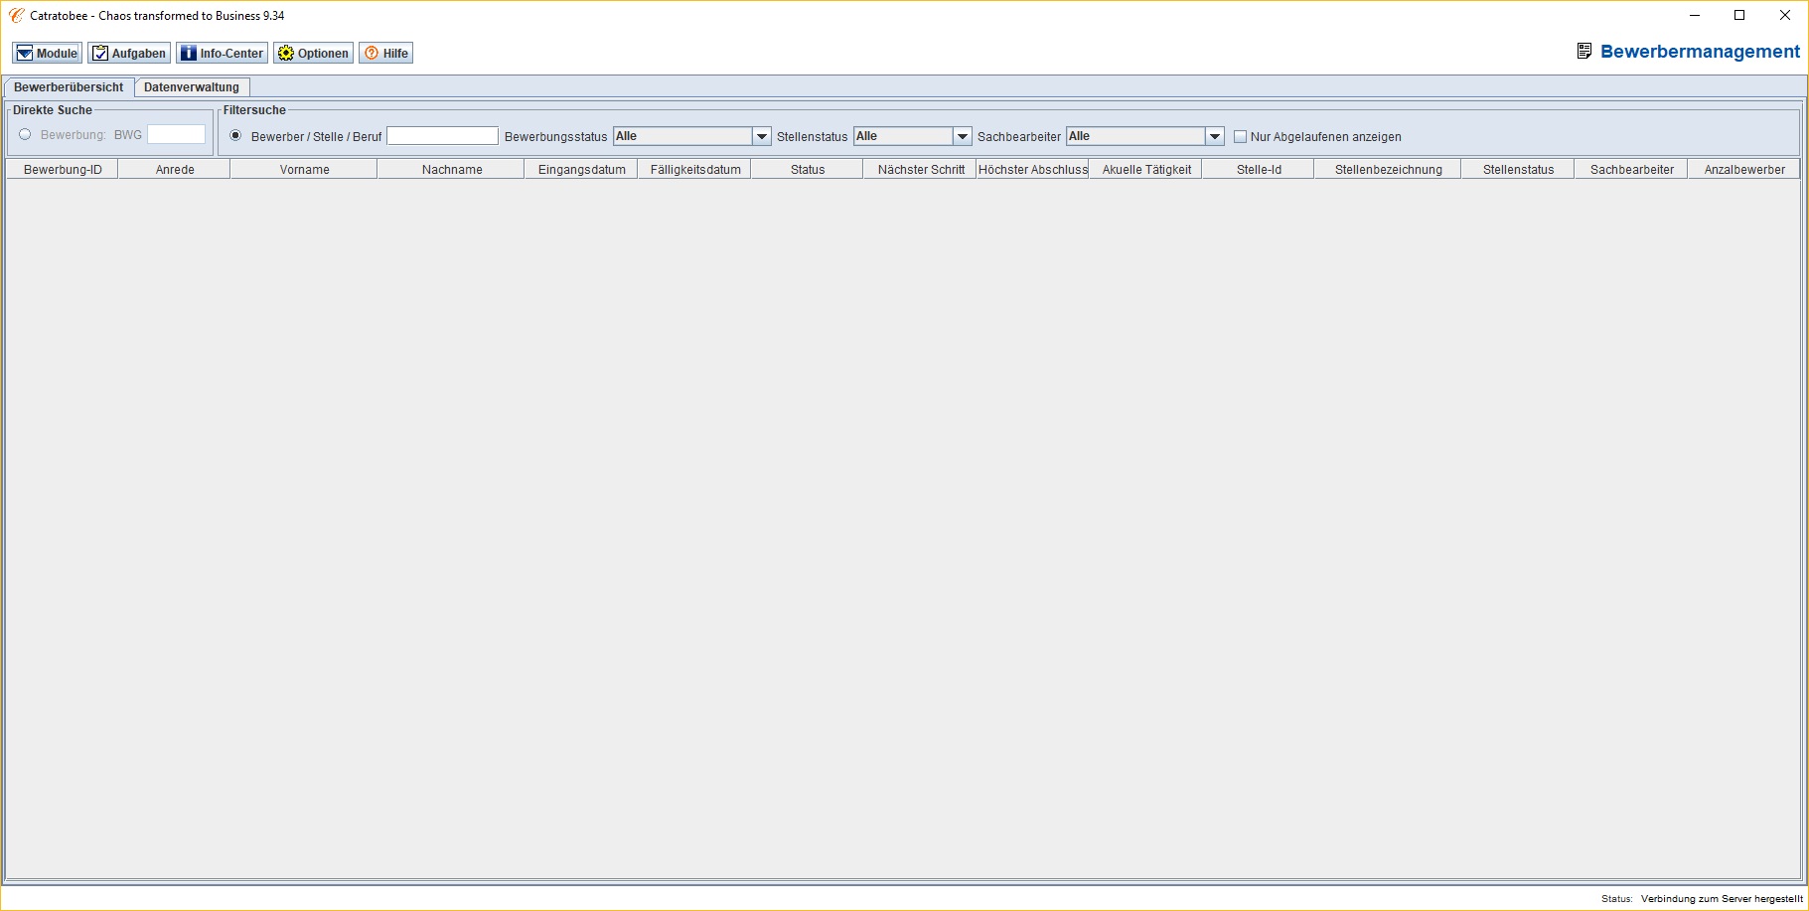
Task: Click the Fälligkeitsdatum column header
Action: click(x=694, y=170)
